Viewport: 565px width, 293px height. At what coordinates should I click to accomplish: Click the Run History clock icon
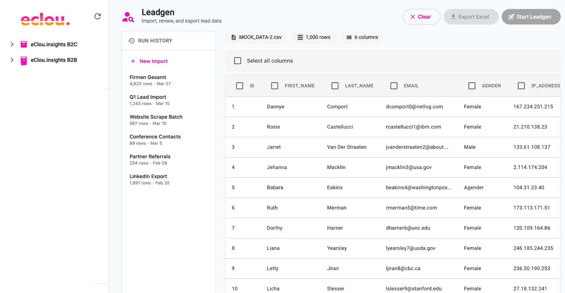(131, 41)
